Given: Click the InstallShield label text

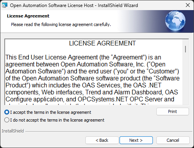Looking at the screenshot, I should 13,131.
